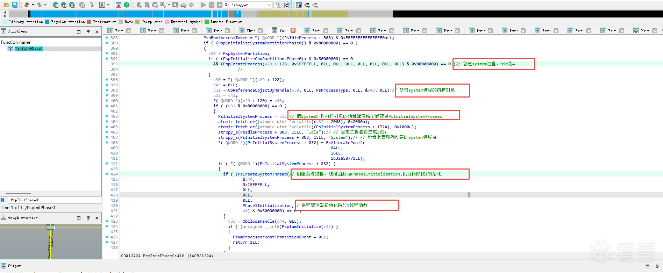Screen dimensions: 663x273
Task: Click the red-dot lines breakpoint icon
Action: pyautogui.click(x=307, y=5)
